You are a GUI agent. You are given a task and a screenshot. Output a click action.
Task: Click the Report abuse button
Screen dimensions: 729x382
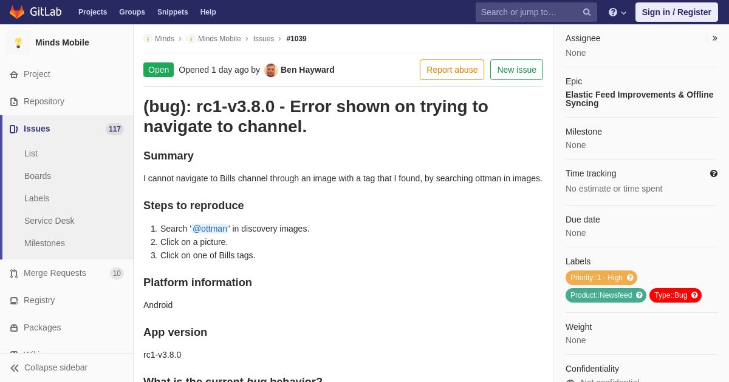tap(452, 70)
